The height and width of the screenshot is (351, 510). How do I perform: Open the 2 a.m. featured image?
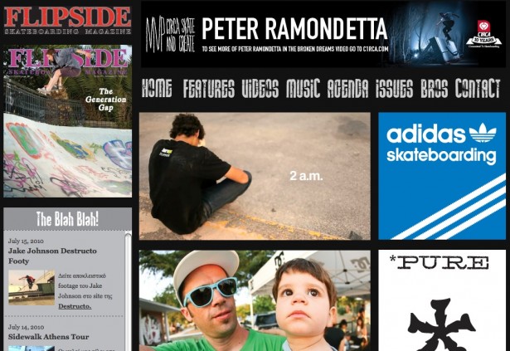pos(255,176)
